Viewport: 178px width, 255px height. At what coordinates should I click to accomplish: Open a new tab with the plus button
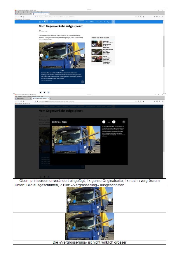[51, 14]
